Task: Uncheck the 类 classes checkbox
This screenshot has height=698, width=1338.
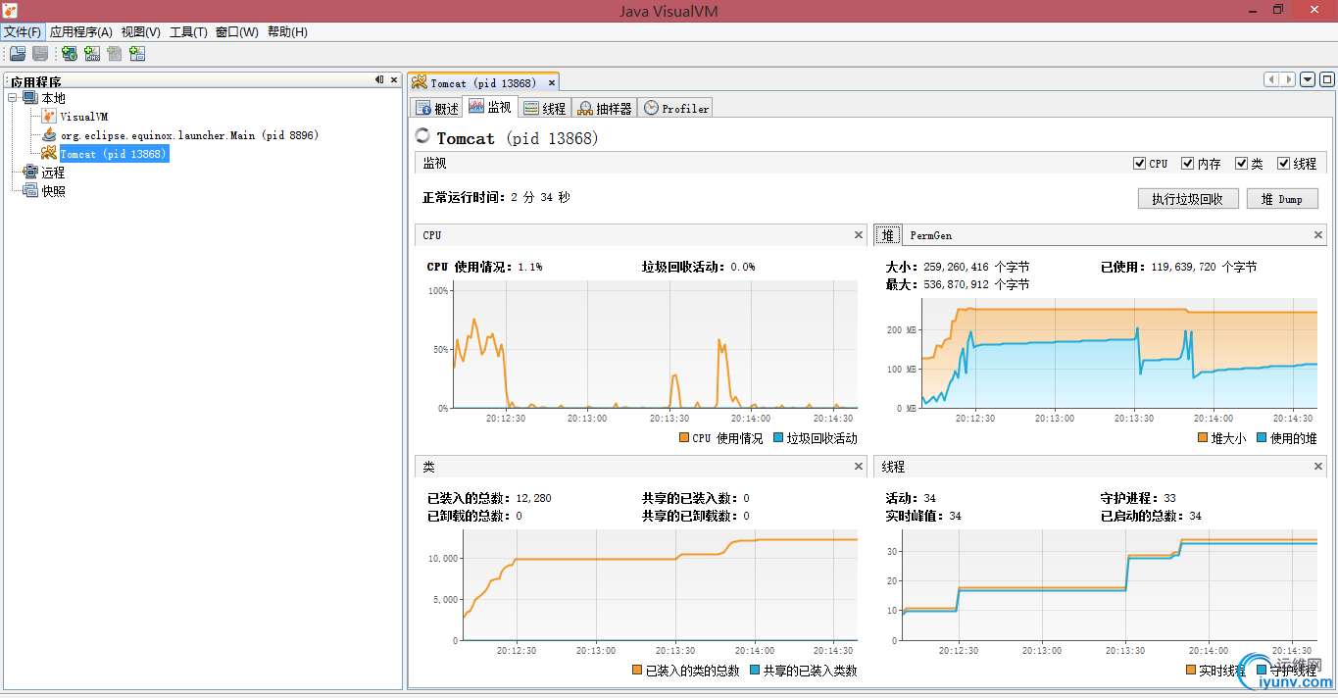Action: [1241, 164]
